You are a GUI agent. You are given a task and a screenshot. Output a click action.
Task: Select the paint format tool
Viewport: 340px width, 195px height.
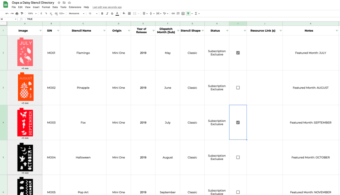pyautogui.click(x=22, y=14)
